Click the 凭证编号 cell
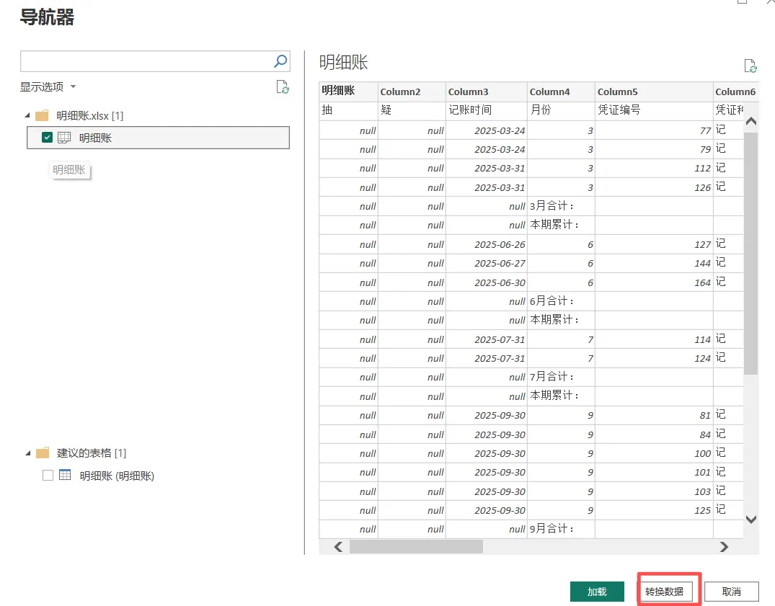This screenshot has width=775, height=606. coord(654,110)
